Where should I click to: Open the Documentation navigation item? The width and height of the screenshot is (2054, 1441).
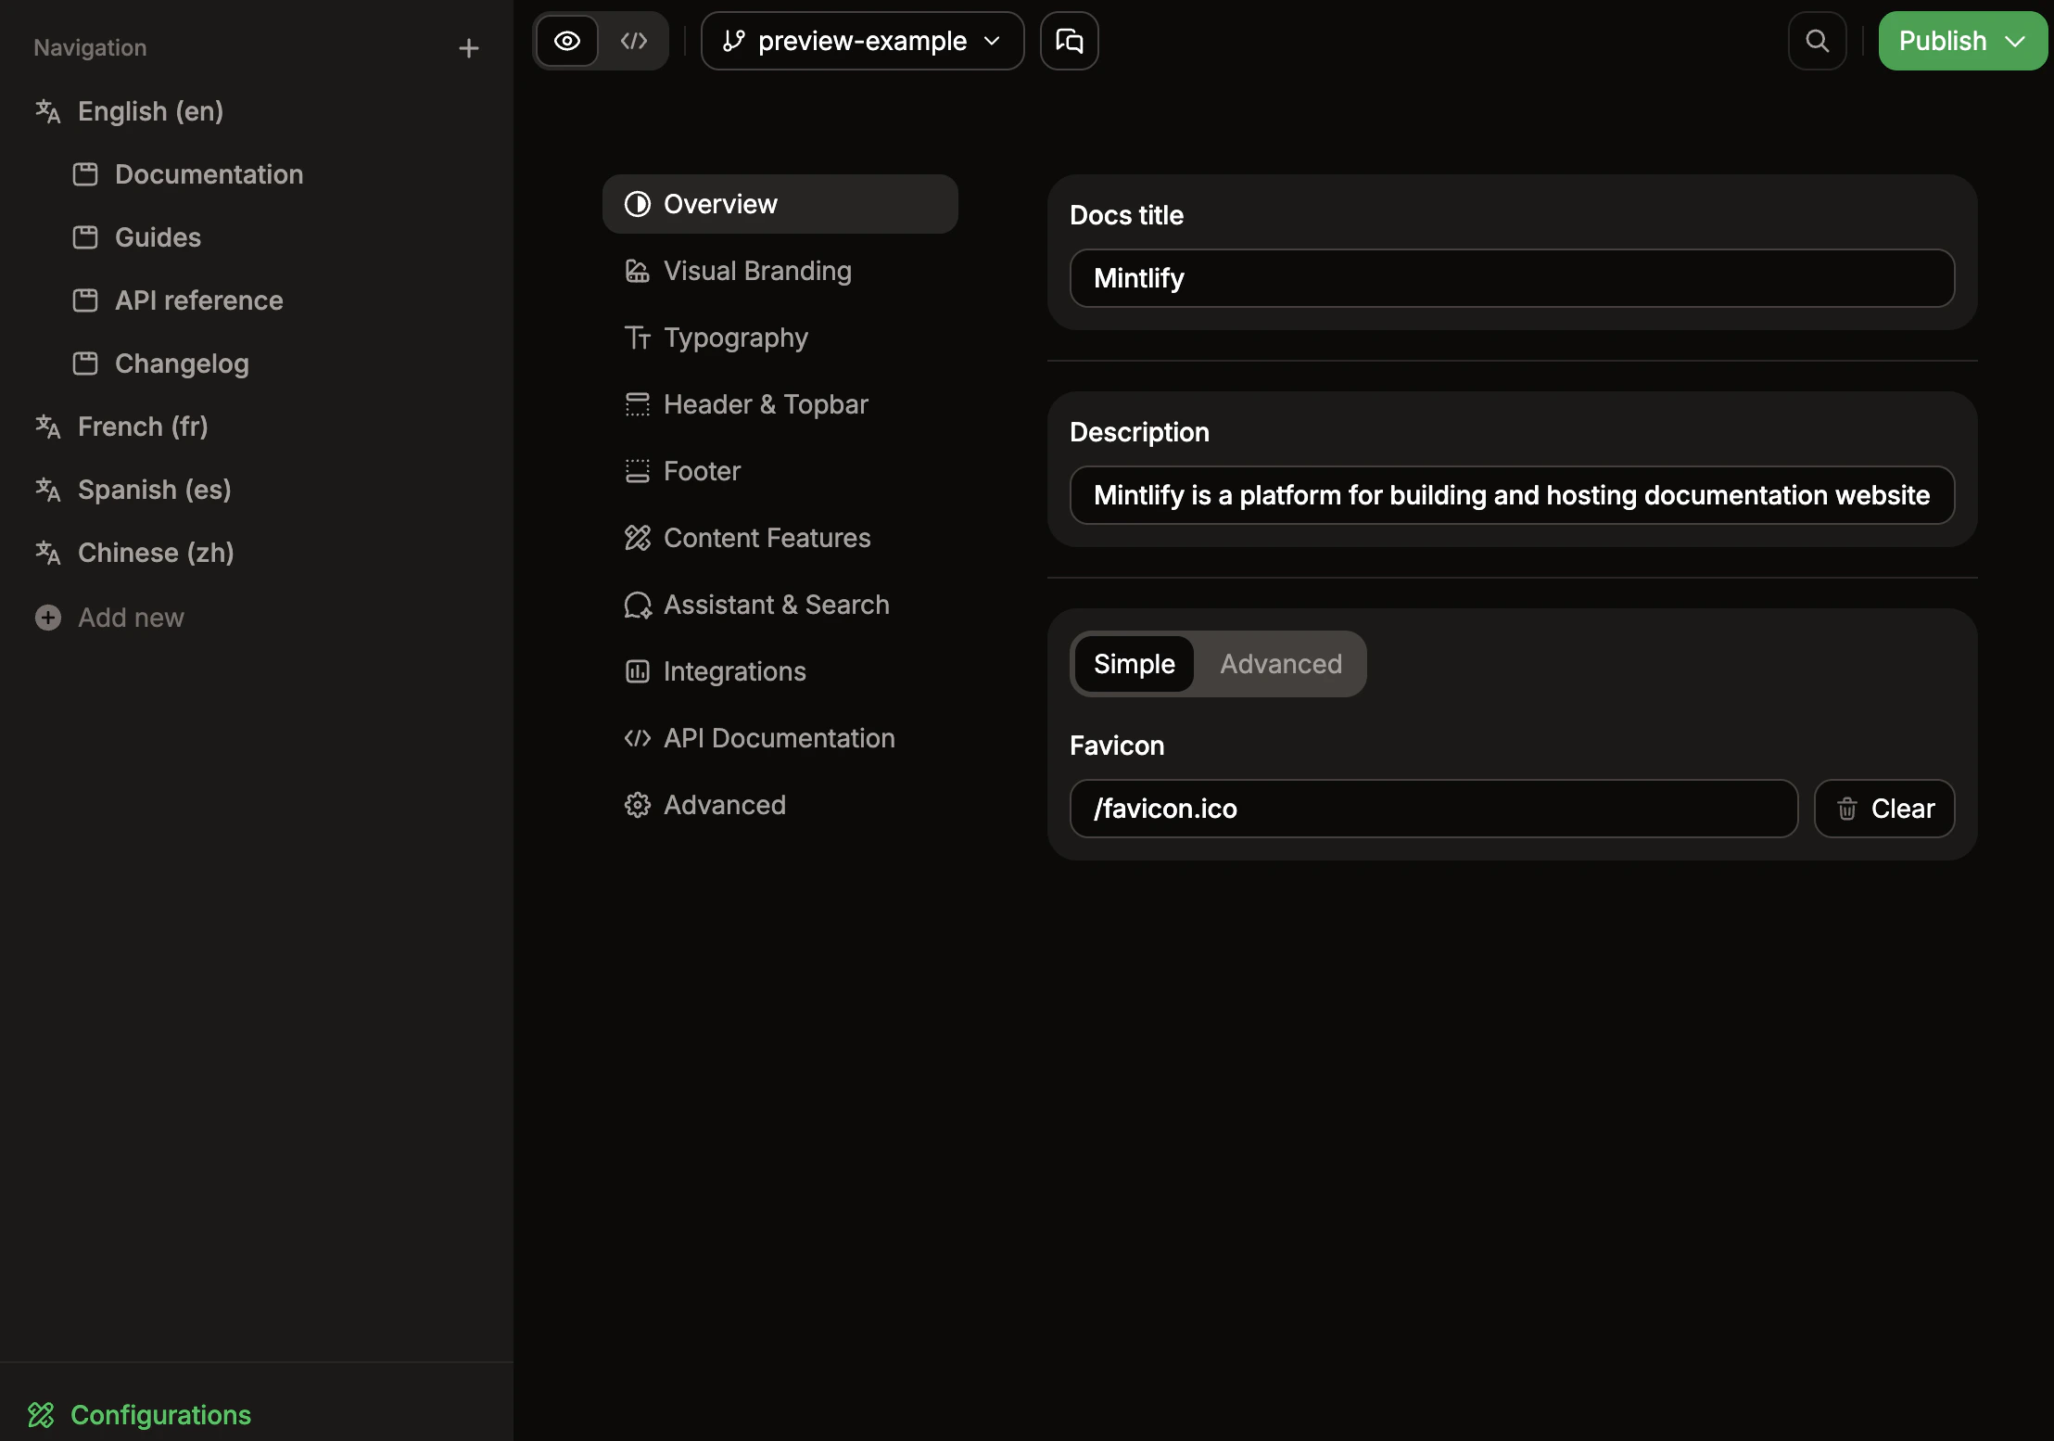tap(209, 174)
